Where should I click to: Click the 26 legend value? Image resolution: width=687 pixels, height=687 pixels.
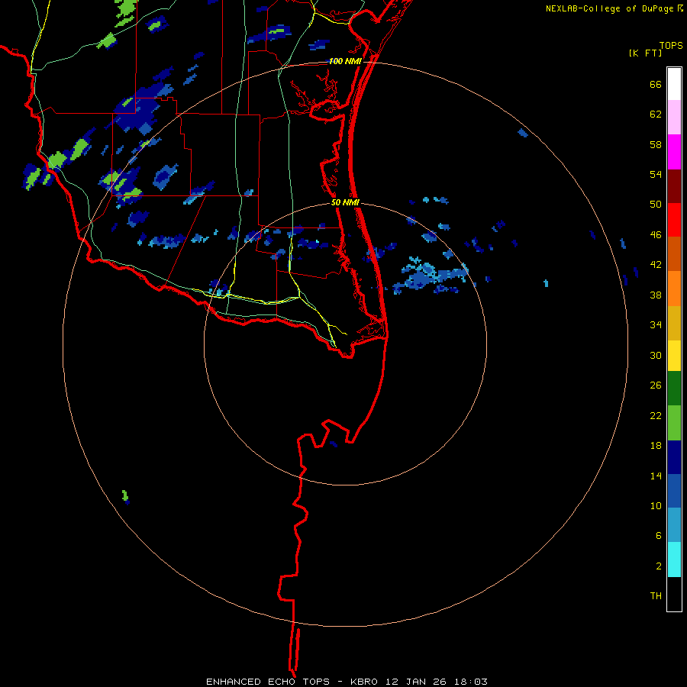(x=656, y=385)
